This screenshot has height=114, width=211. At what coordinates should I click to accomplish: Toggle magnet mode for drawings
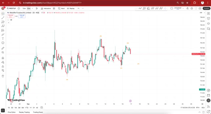[x=3, y=58]
